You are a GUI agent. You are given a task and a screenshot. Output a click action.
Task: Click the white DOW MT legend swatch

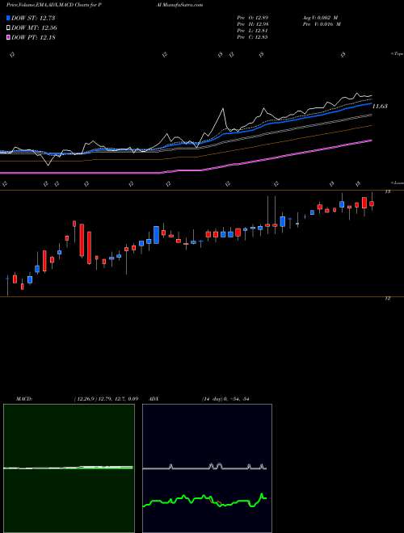(x=9, y=28)
